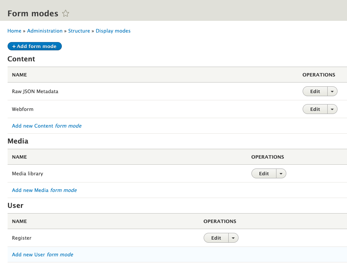Image resolution: width=347 pixels, height=273 pixels.
Task: Show more operations for Register row
Action: (x=233, y=238)
